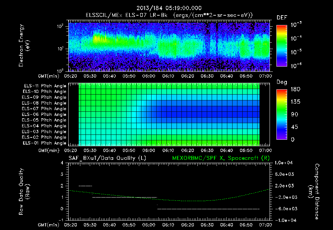Click the Deg label above pitch color bar
333x230 pixels.
click(282, 82)
